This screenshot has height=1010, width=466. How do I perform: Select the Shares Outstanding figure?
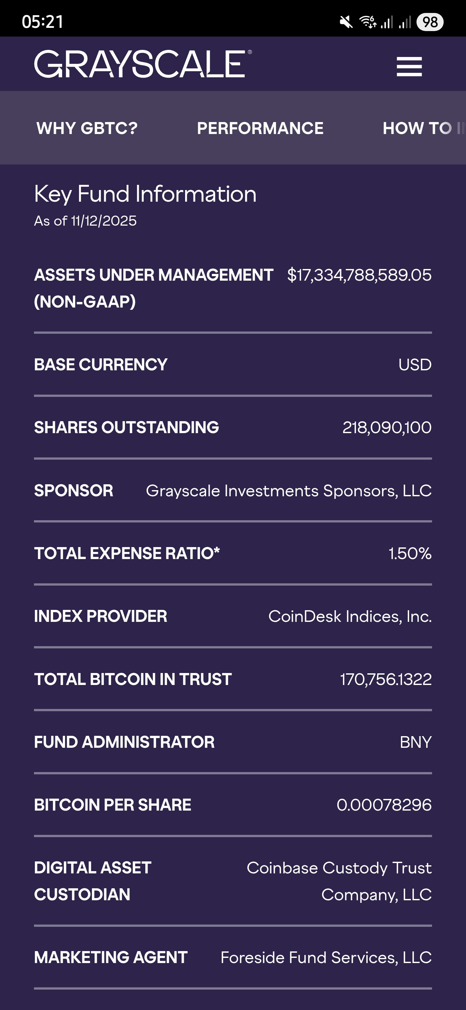(387, 427)
